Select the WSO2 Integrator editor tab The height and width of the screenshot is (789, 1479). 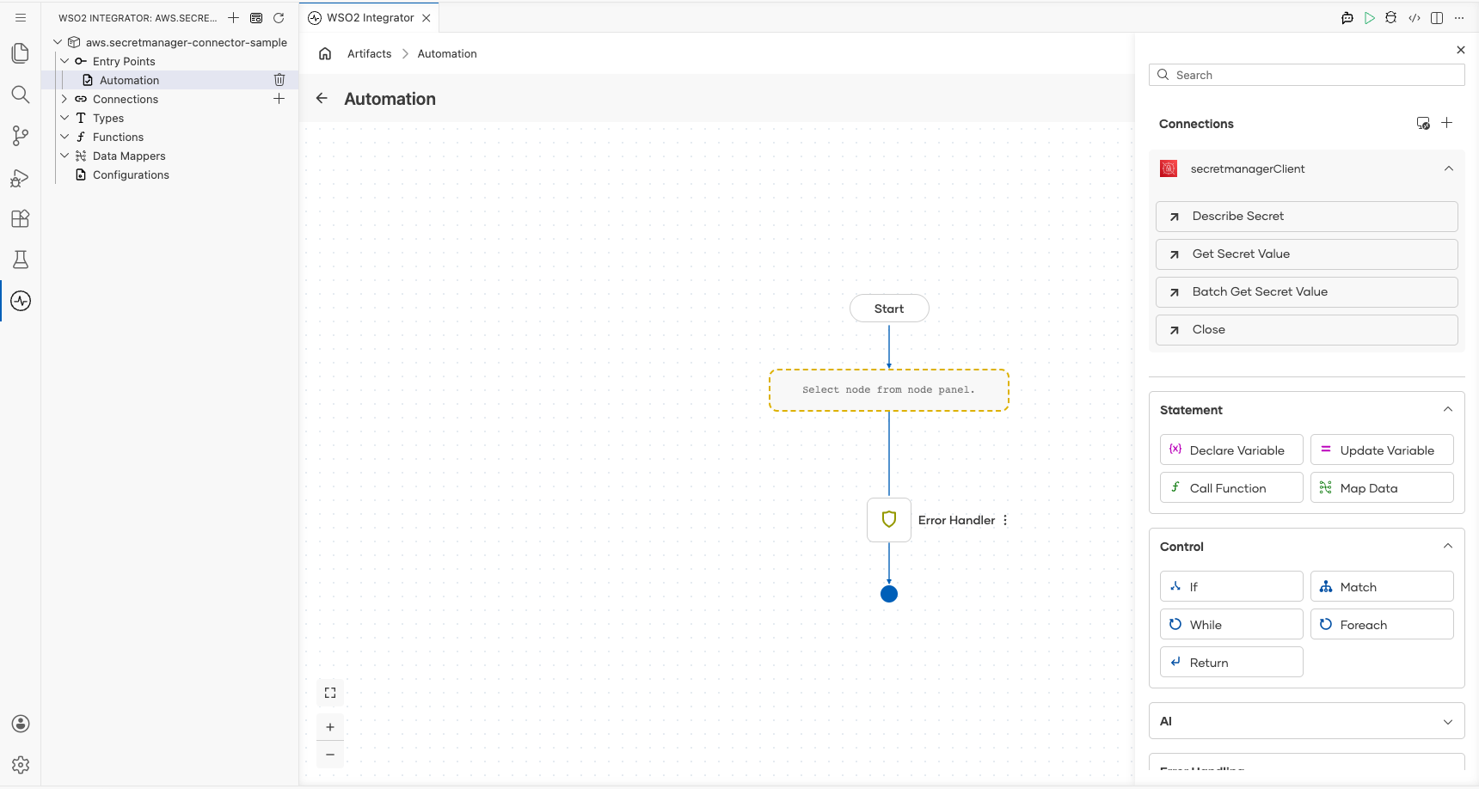coord(370,17)
